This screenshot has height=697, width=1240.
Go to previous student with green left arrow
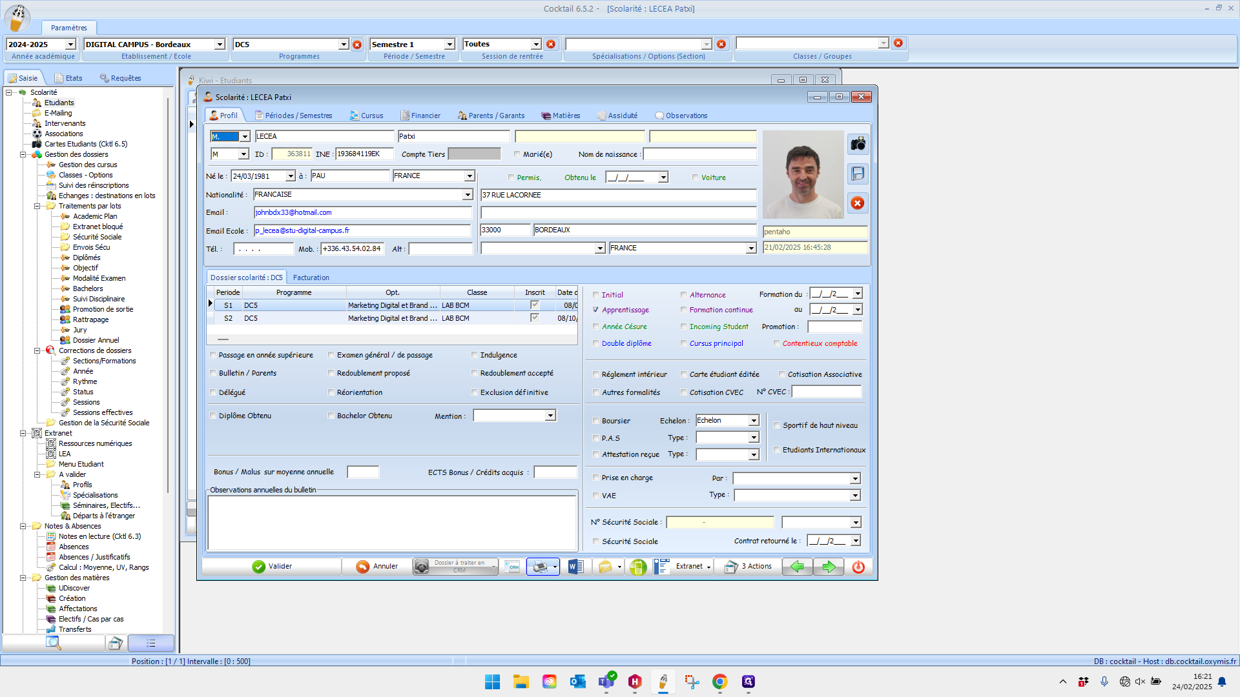point(798,567)
